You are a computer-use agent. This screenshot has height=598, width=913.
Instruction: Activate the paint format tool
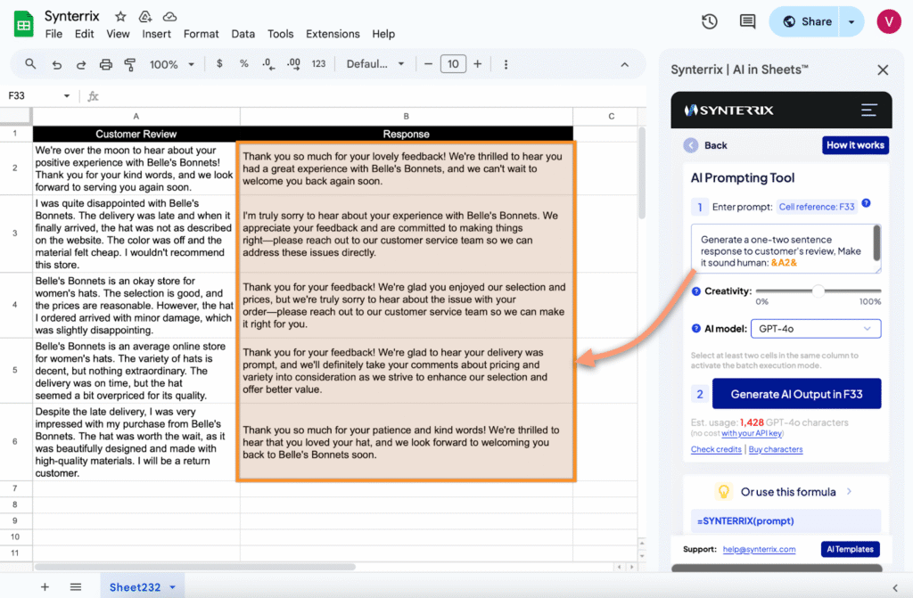pyautogui.click(x=130, y=64)
